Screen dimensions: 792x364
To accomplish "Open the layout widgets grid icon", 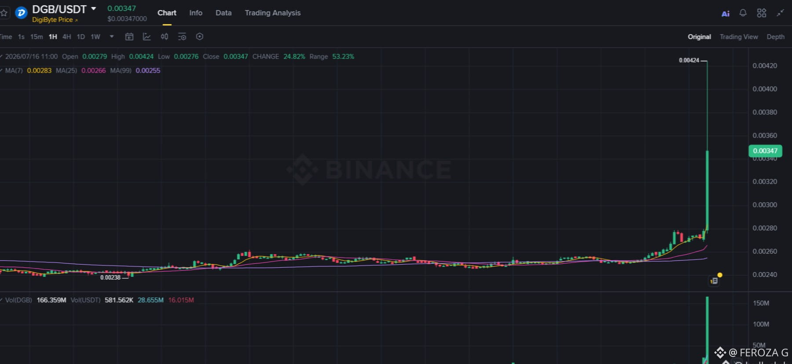I will click(x=762, y=13).
